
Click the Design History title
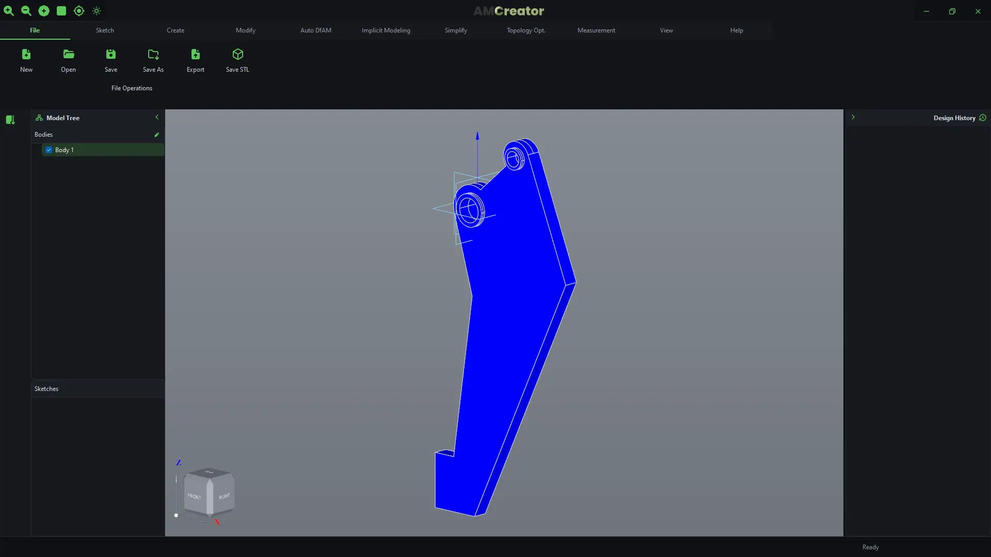pyautogui.click(x=954, y=118)
